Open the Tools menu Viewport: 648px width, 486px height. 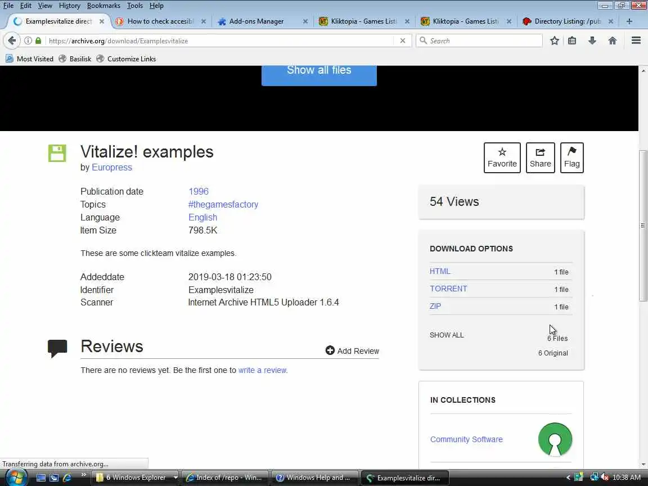click(x=135, y=6)
